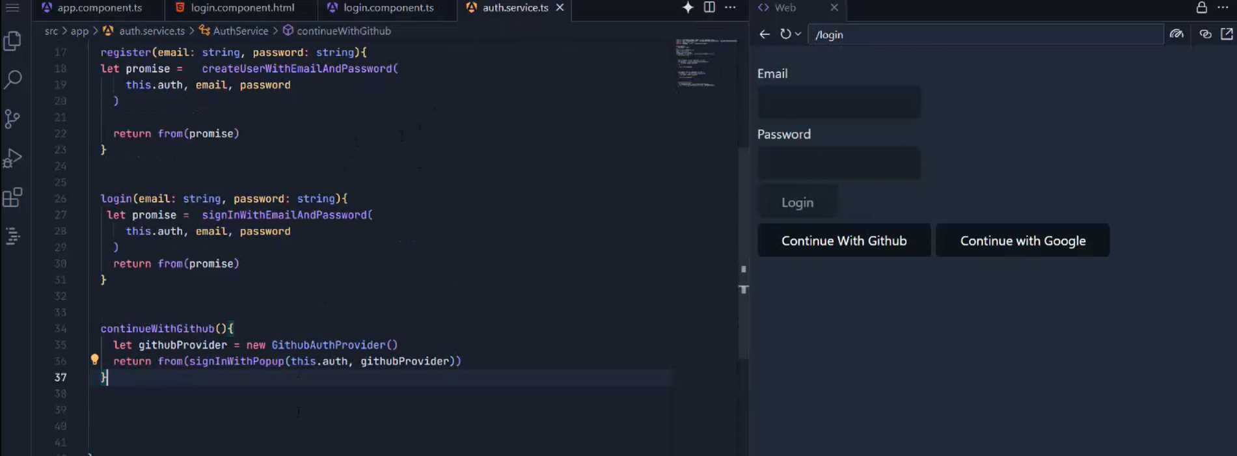Click the sparkle AI icon in editor toolbar
The width and height of the screenshot is (1237, 456).
click(688, 8)
